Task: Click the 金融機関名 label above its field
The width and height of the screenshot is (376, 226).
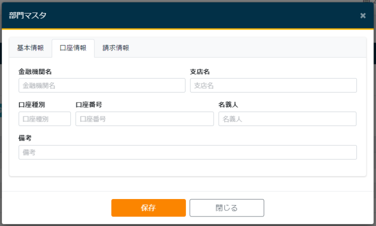Action: click(35, 71)
